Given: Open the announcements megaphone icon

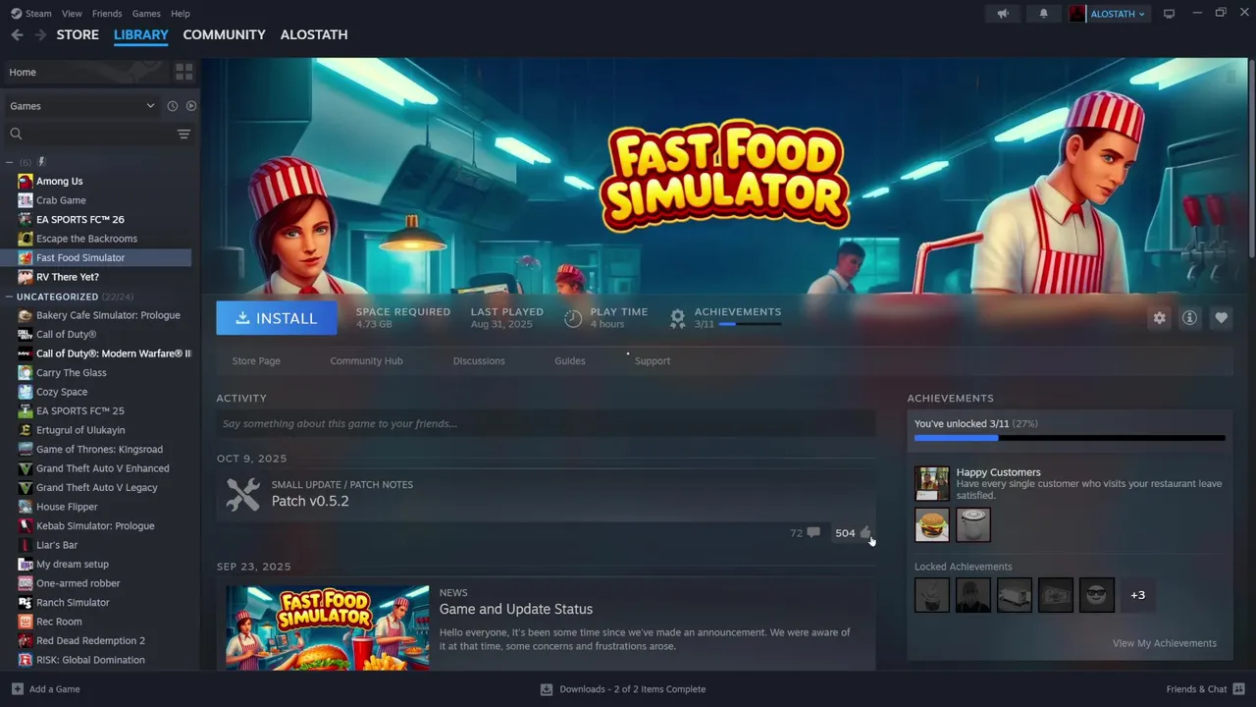Looking at the screenshot, I should click(x=1003, y=14).
